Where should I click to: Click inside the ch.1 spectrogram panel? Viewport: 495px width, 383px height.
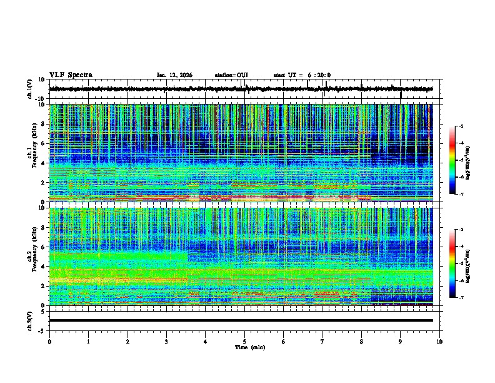[241, 153]
